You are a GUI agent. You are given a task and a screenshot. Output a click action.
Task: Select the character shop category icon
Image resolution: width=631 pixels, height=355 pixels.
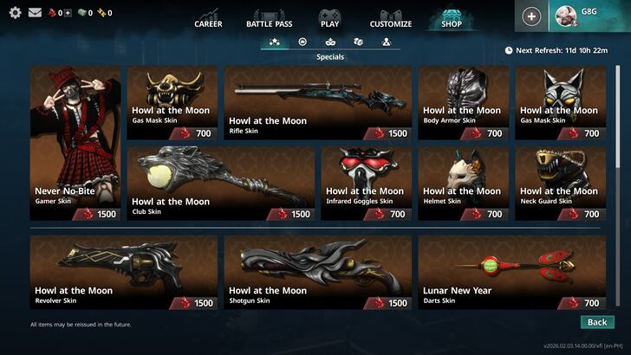[387, 42]
